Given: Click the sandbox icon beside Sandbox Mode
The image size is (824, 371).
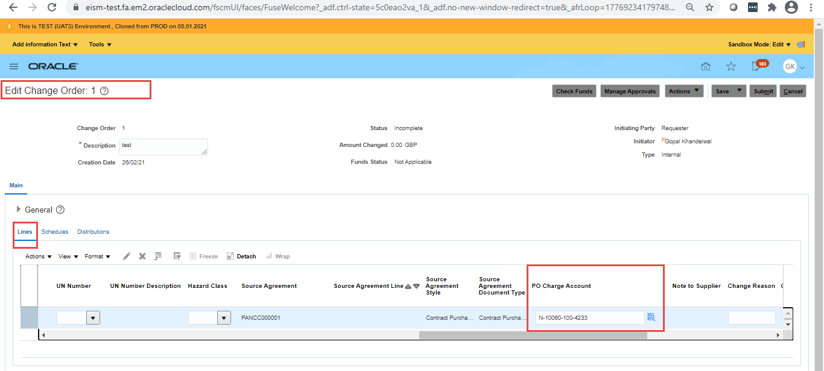Looking at the screenshot, I should point(801,44).
